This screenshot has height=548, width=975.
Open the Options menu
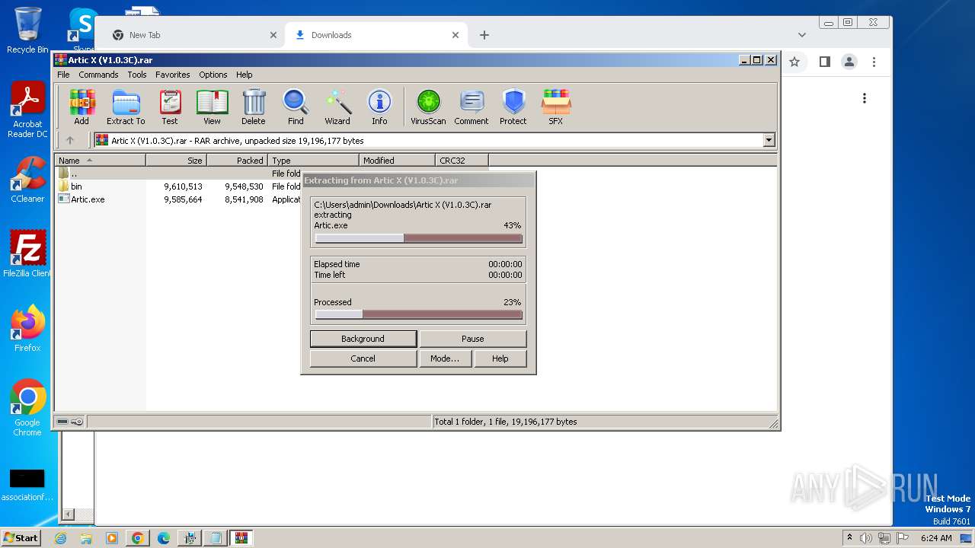213,75
